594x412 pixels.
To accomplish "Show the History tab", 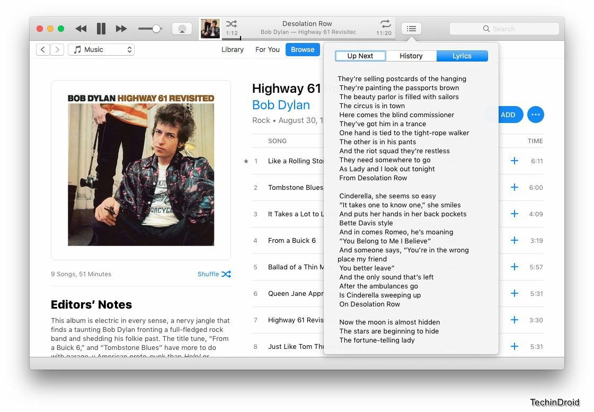I will [x=411, y=56].
